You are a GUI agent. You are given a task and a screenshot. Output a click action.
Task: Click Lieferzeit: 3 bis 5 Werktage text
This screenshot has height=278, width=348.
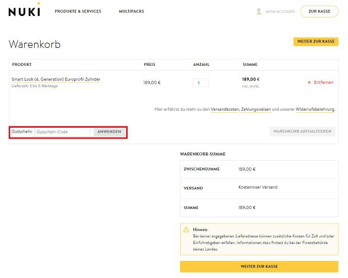(34, 86)
